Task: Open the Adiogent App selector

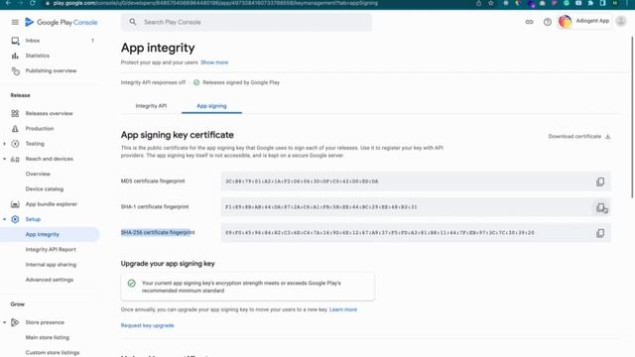Action: (584, 21)
